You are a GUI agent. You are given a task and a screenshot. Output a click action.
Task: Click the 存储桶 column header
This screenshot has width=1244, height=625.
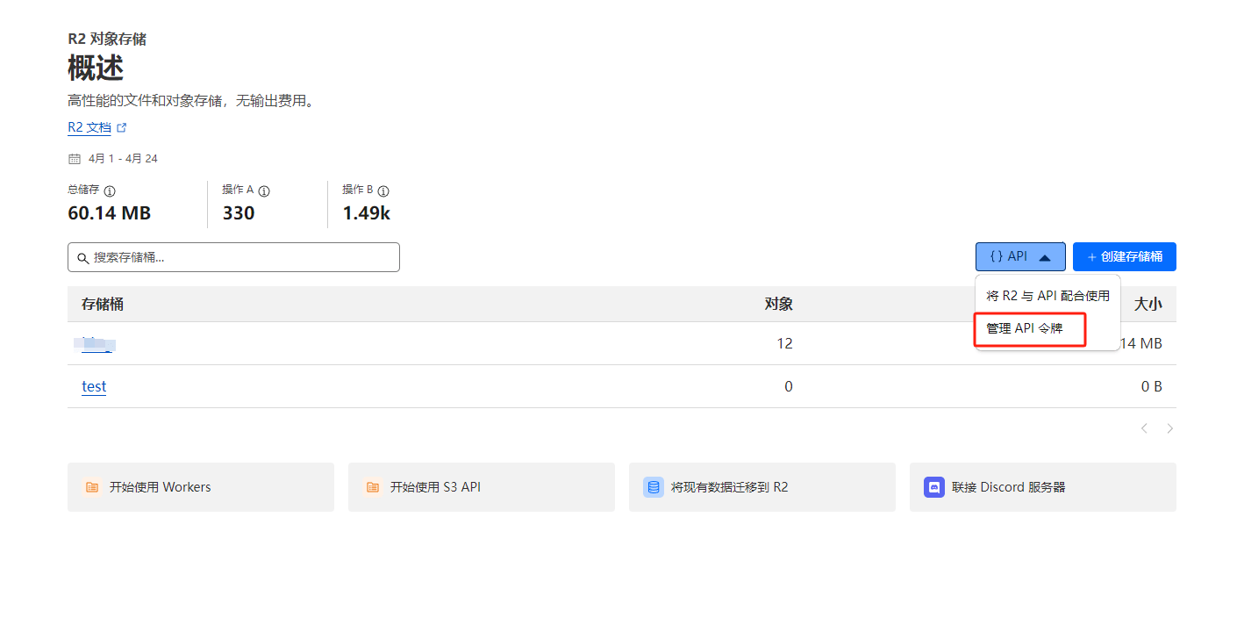pos(103,304)
